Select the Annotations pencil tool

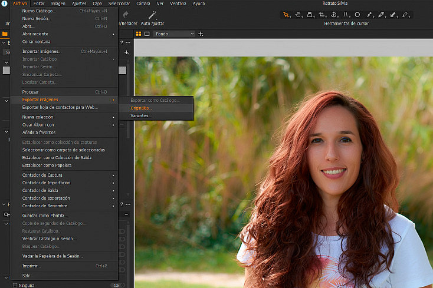pos(405,15)
